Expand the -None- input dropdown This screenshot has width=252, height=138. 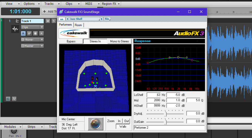(32, 40)
